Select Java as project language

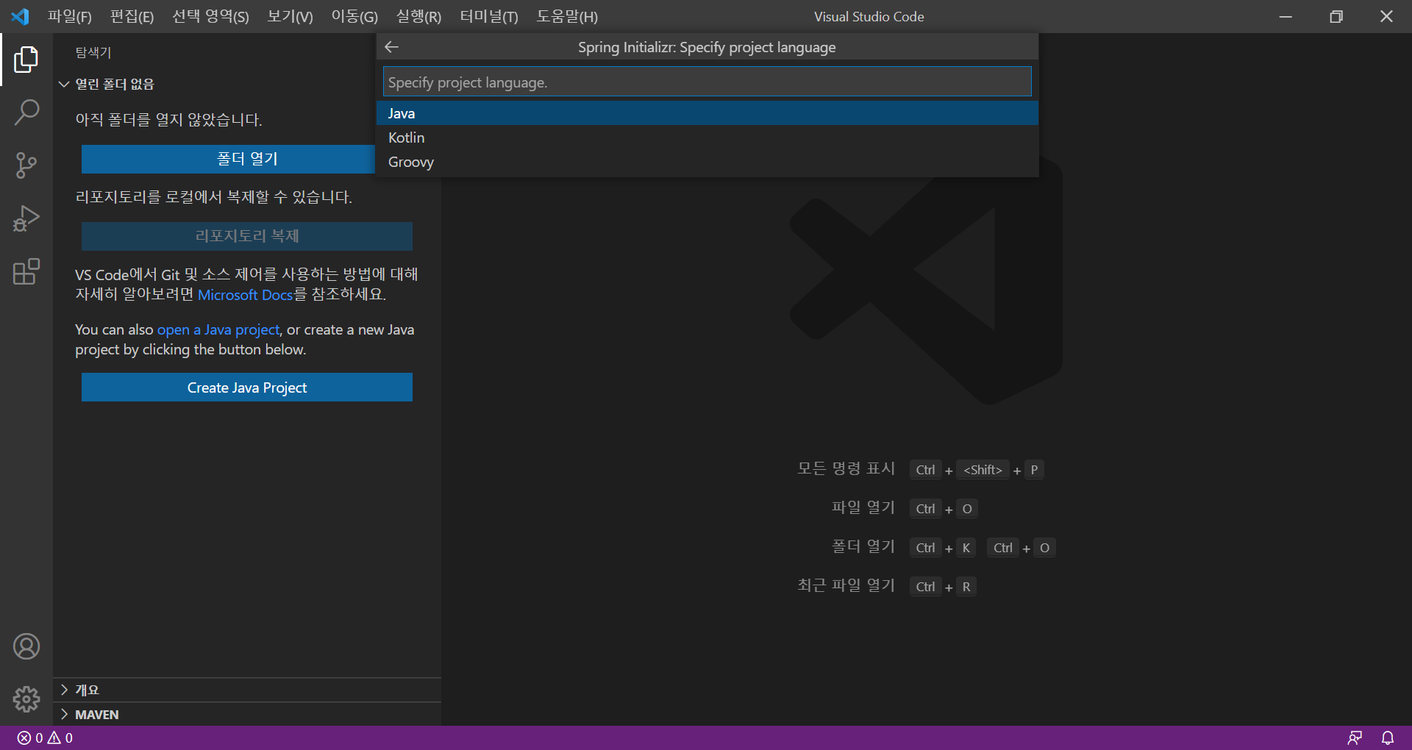tap(707, 113)
